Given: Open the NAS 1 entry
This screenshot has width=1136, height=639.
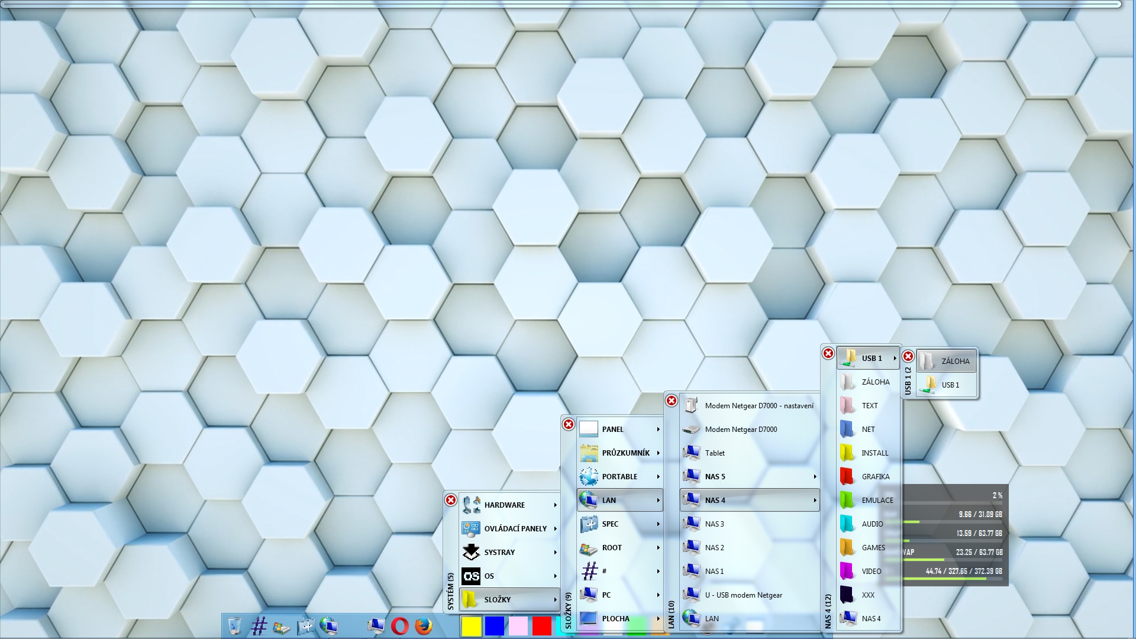Looking at the screenshot, I should [x=750, y=571].
